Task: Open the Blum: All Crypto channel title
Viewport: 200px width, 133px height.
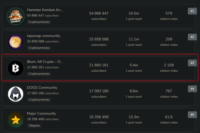Action: (45, 62)
